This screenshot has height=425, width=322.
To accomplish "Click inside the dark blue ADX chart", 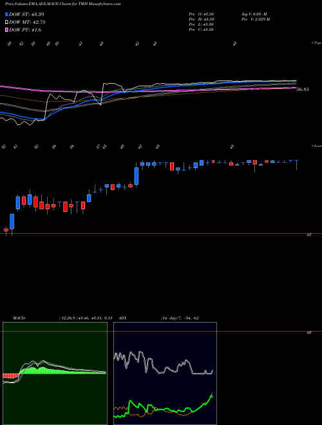I will click(x=165, y=373).
